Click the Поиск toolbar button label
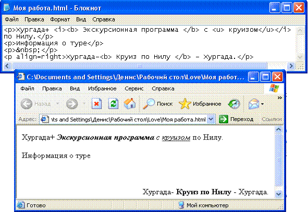The height and width of the screenshot is (212, 308). click(x=165, y=104)
